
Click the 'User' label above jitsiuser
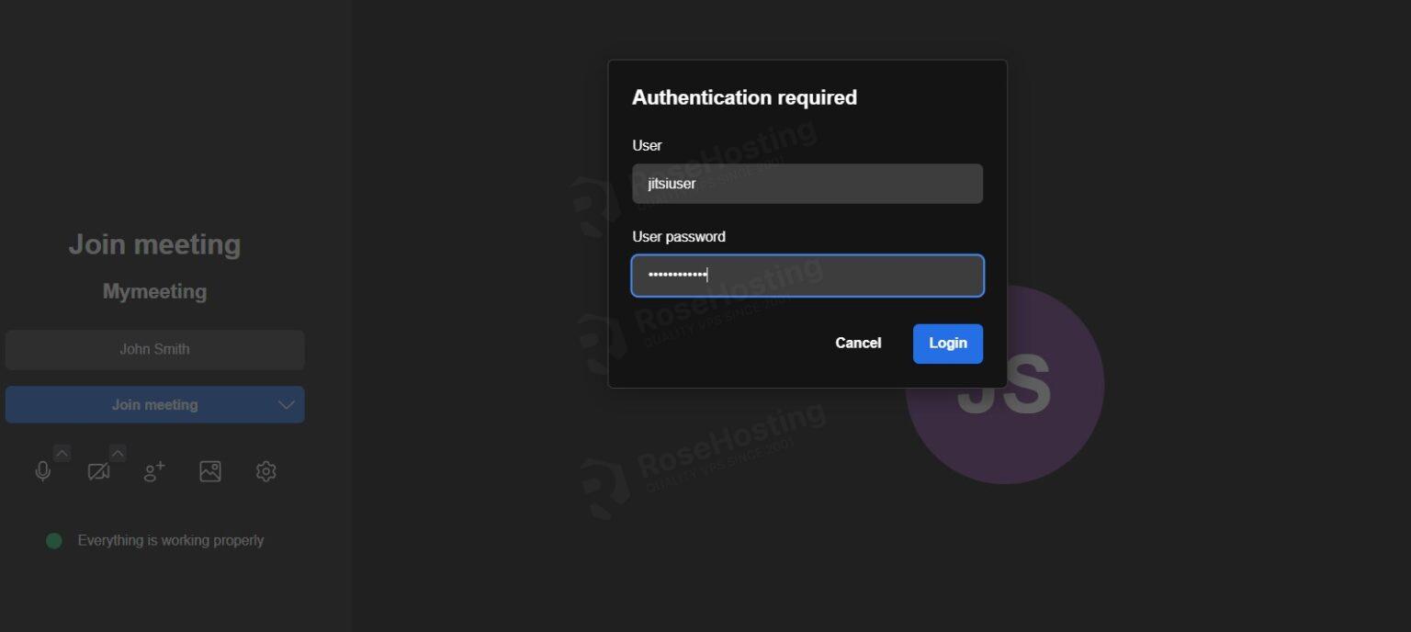tap(647, 145)
